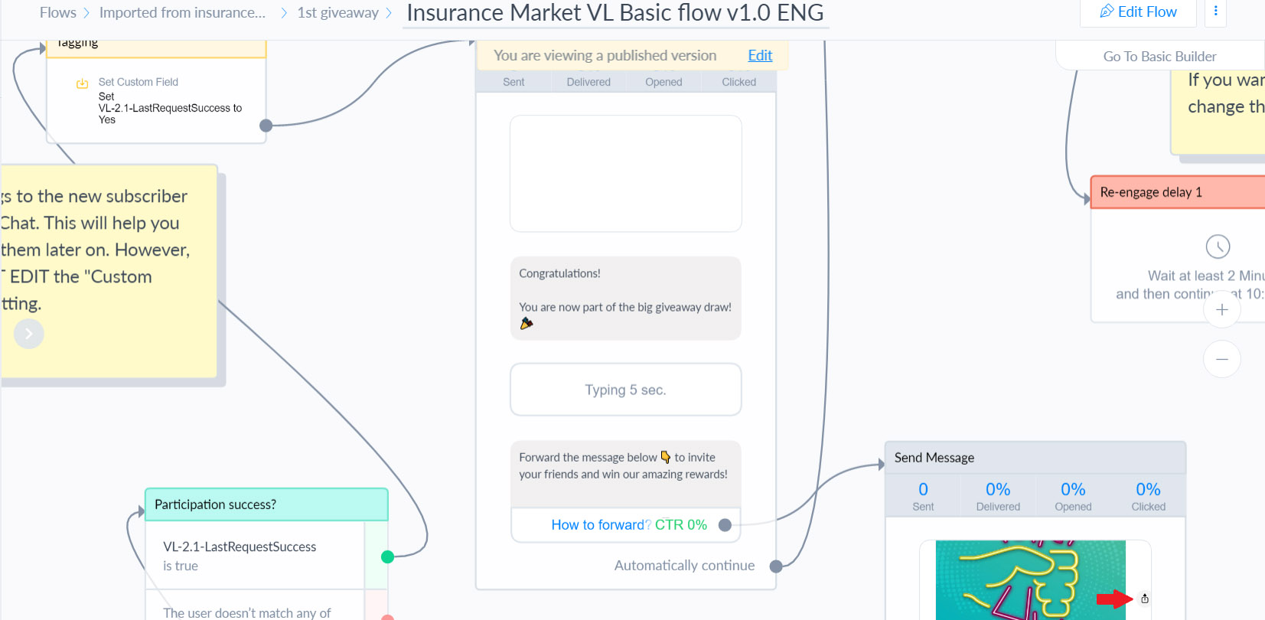The height and width of the screenshot is (620, 1265).
Task: Click the share icon on the image
Action: 1145,599
